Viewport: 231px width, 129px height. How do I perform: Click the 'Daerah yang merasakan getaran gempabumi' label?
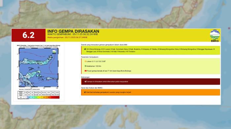click(x=104, y=45)
